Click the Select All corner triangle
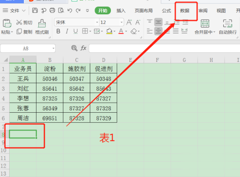The image size is (240, 177). point(6,60)
